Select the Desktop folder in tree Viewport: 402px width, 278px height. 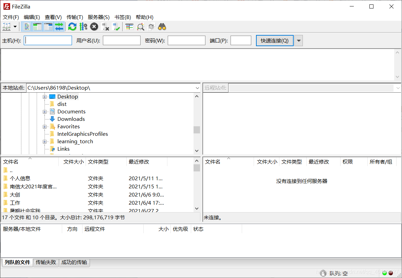68,97
